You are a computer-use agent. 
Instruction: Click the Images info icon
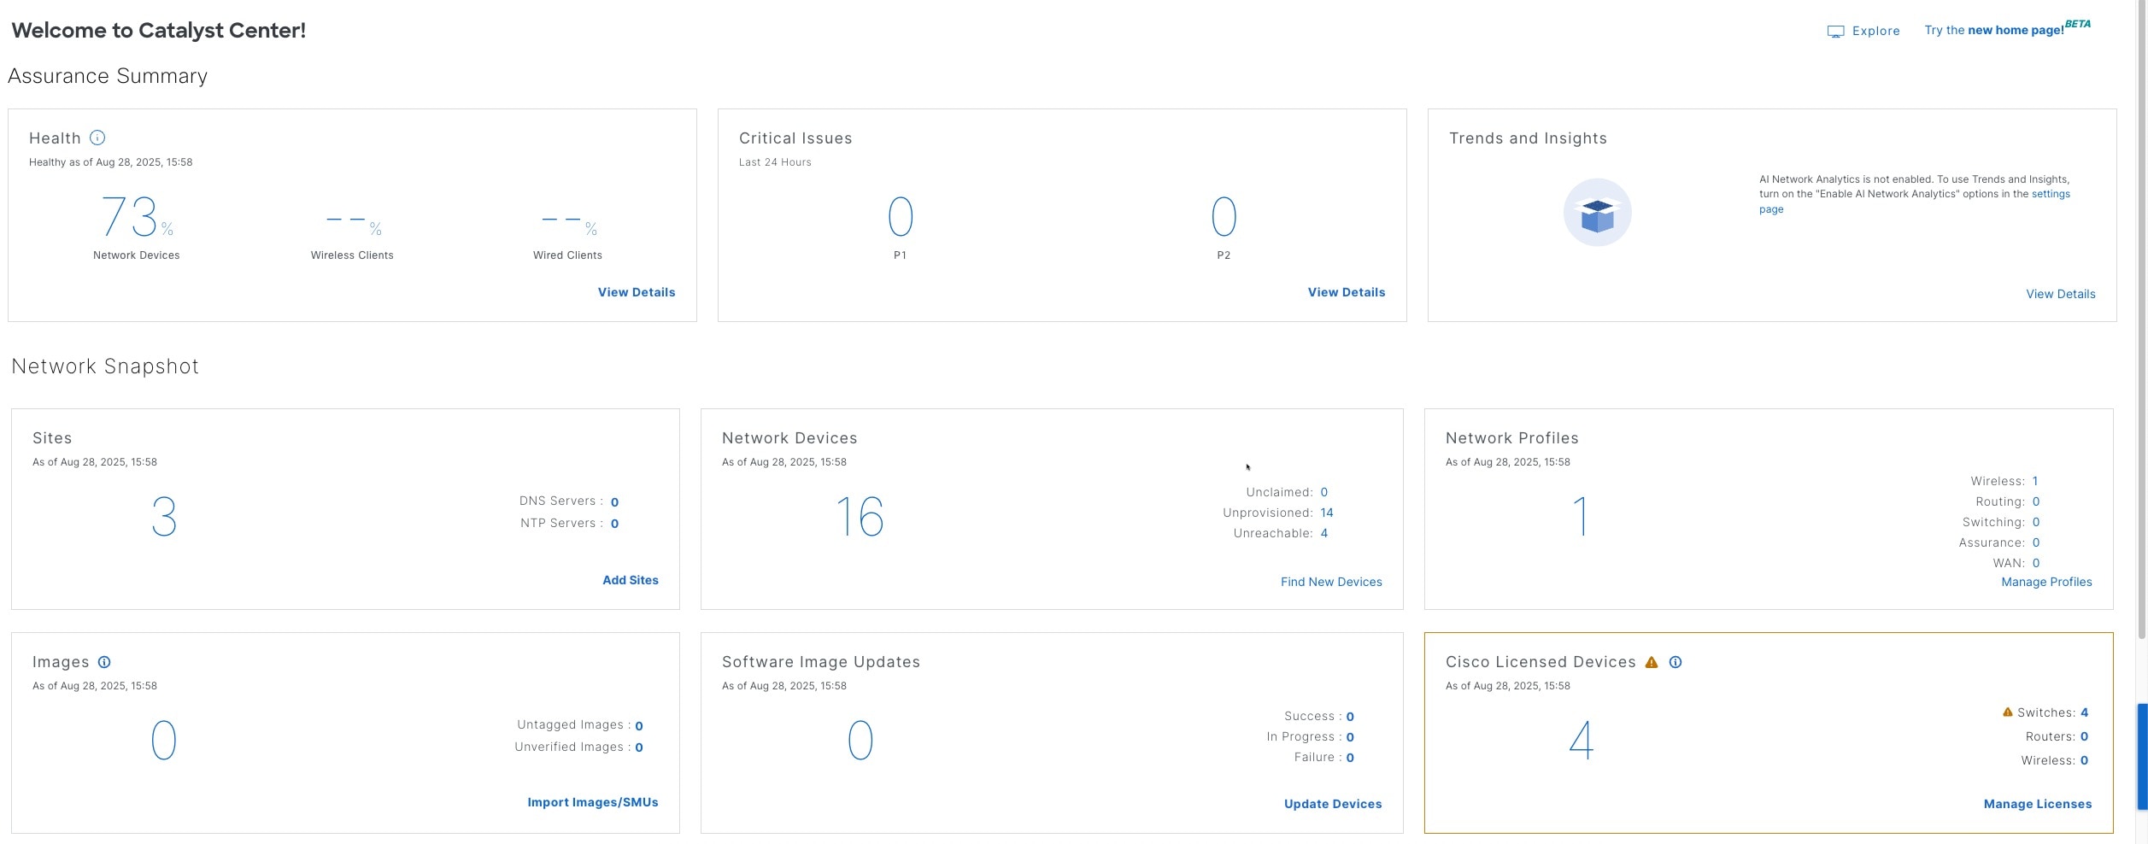(x=104, y=661)
